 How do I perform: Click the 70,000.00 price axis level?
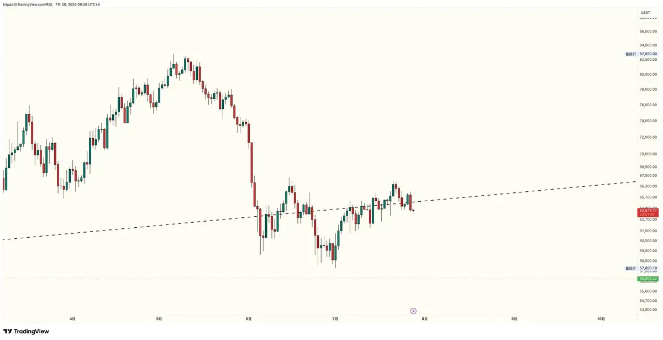tap(648, 154)
